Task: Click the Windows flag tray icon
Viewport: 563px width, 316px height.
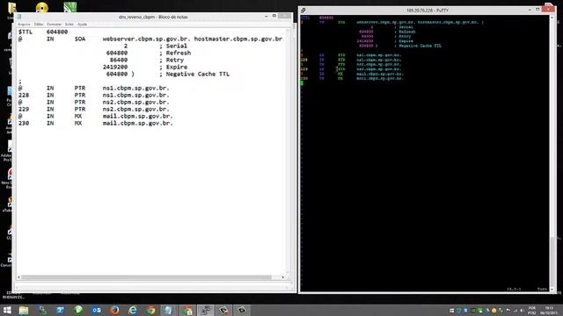Action: [x=451, y=311]
